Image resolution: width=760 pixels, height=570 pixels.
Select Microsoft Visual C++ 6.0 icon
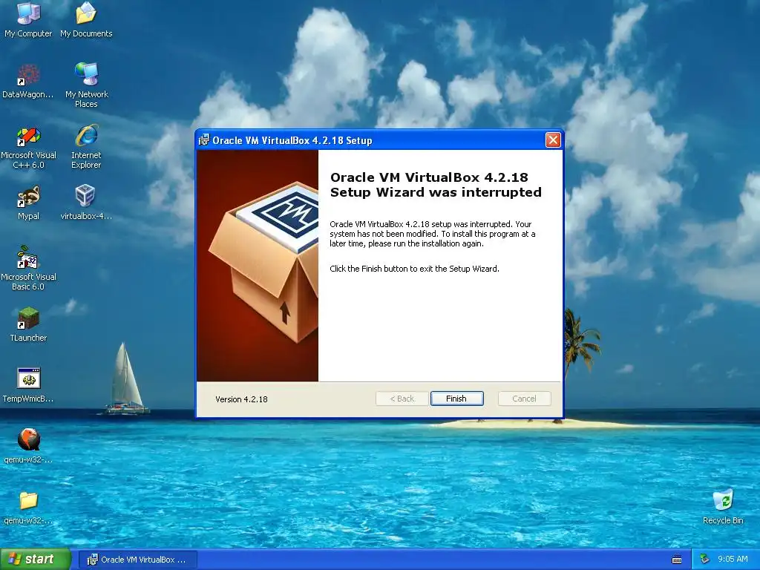point(28,148)
